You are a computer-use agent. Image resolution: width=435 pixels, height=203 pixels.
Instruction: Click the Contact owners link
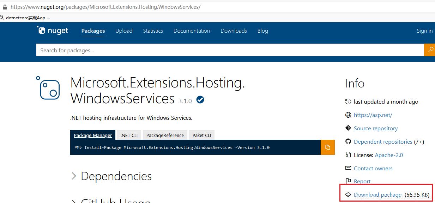click(x=373, y=168)
